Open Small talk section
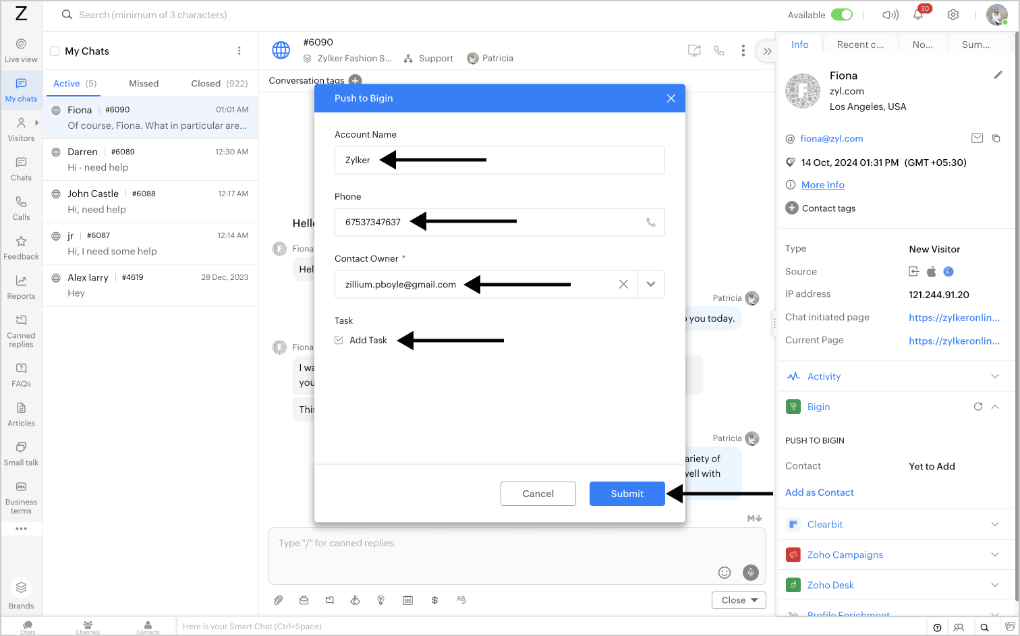 [x=22, y=454]
